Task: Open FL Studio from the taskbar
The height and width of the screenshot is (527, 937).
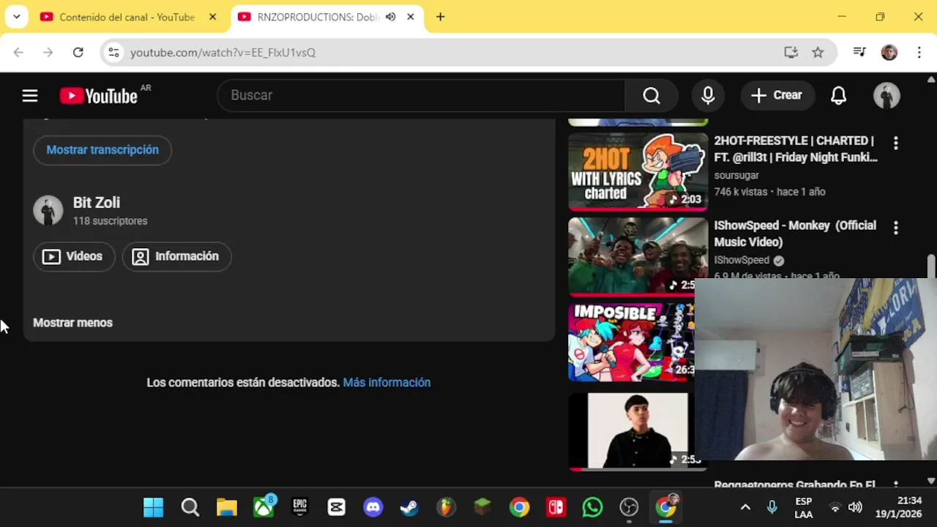Action: pos(446,507)
